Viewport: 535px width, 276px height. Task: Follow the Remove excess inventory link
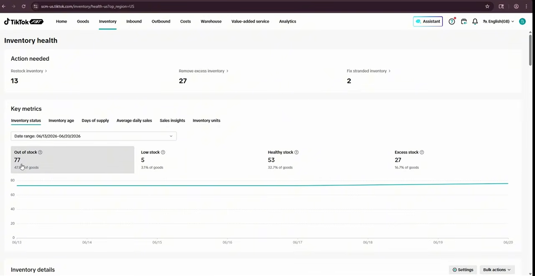click(204, 71)
